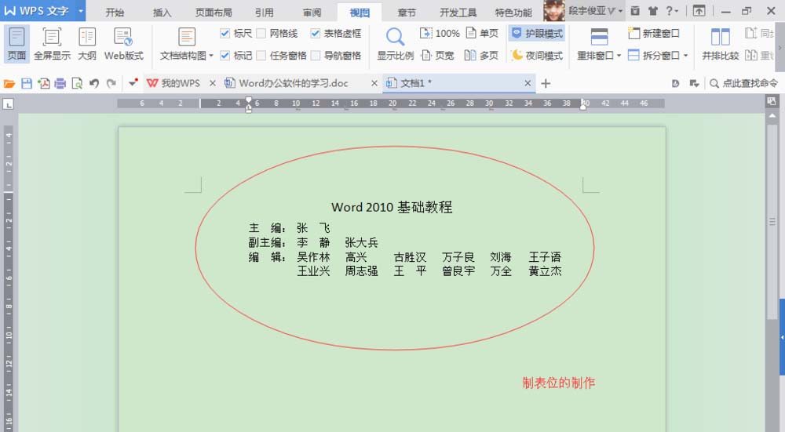
Task: Show single page view (单页)
Action: pos(482,34)
